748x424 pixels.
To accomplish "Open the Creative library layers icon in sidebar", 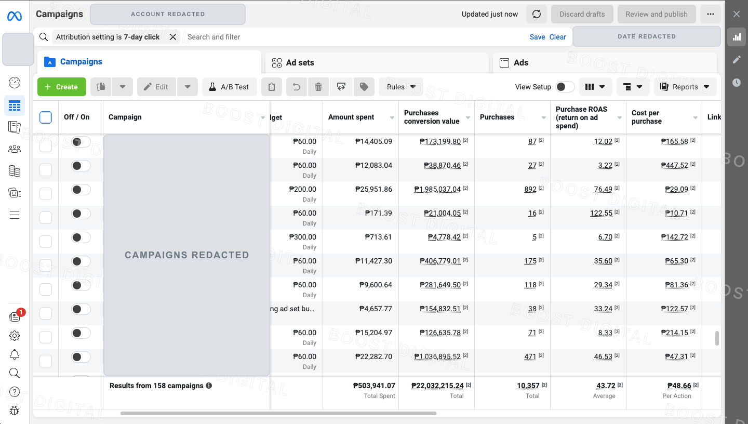I will click(15, 193).
